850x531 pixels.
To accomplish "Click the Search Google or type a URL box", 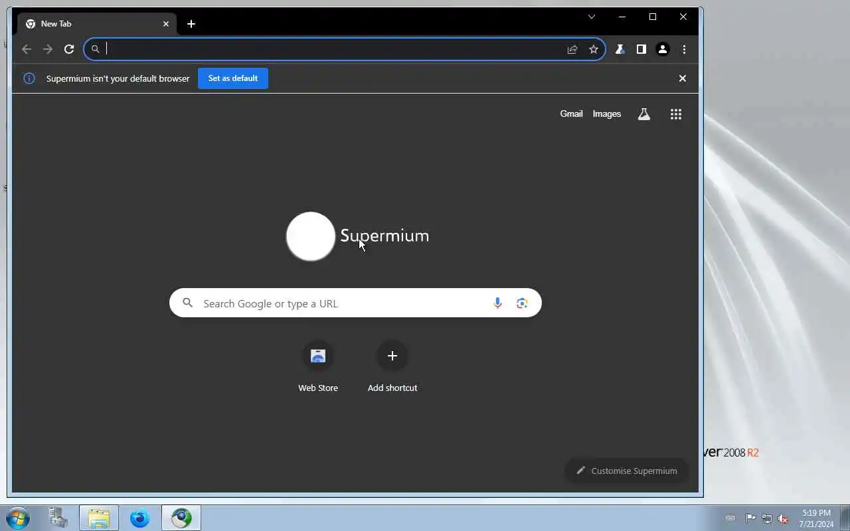I will tap(355, 303).
